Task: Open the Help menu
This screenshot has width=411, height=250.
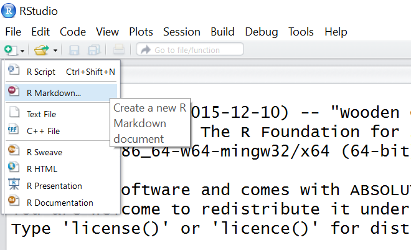Action: tap(336, 32)
